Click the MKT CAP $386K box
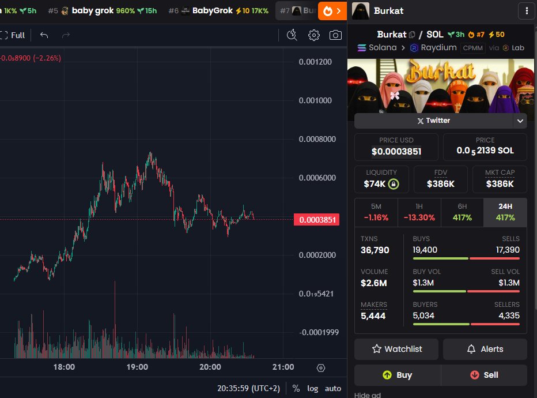 pos(500,179)
